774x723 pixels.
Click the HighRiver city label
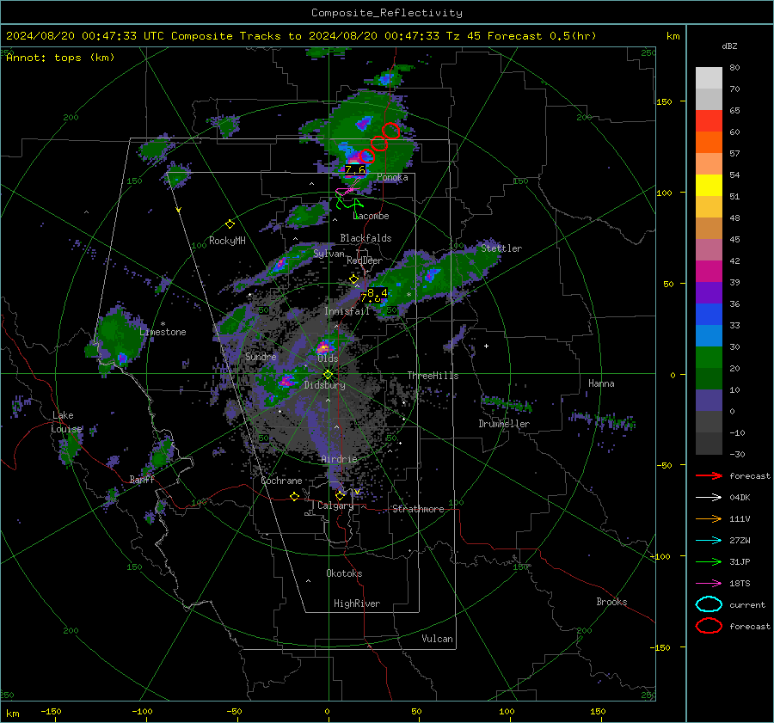tap(357, 604)
